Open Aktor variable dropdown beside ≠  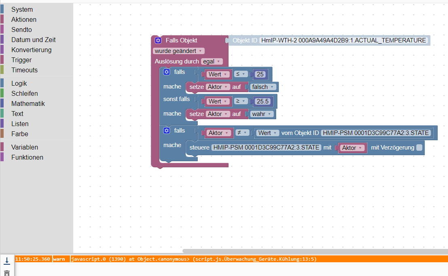(x=219, y=133)
